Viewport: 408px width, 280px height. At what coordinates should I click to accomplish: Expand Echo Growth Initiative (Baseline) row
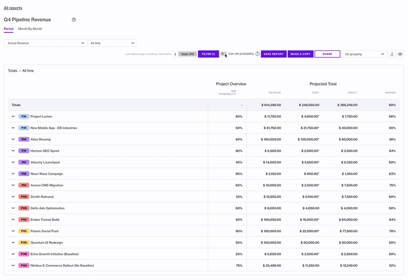pos(13,254)
